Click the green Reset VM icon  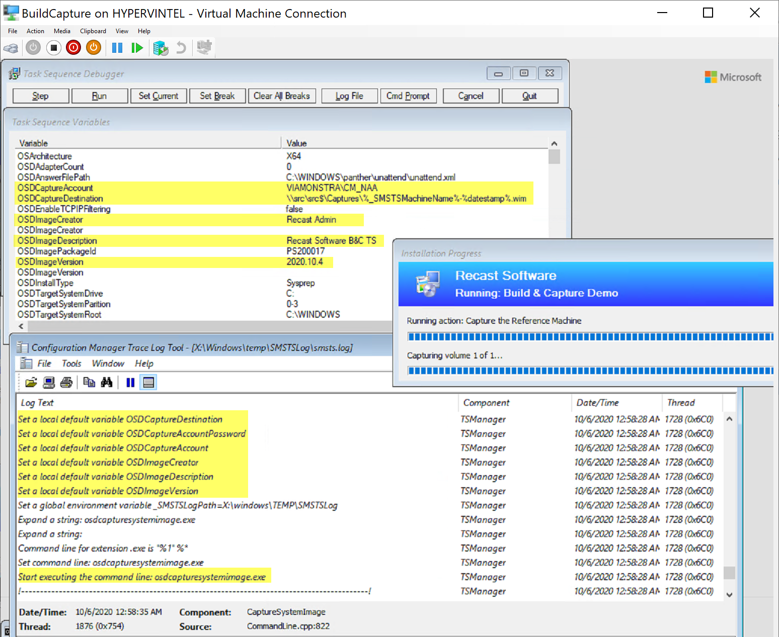coord(137,48)
